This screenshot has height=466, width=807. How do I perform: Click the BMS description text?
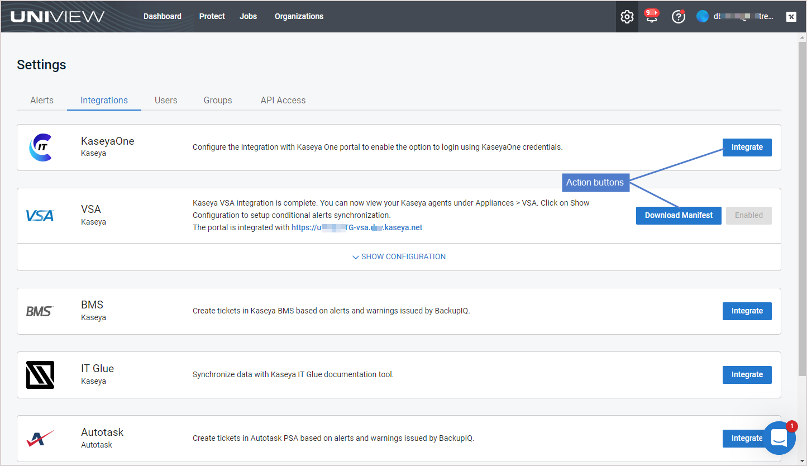[x=331, y=311]
